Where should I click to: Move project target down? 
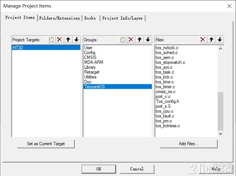pyautogui.click(x=76, y=40)
